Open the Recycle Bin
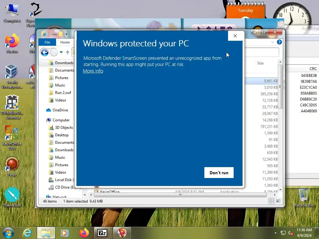The width and height of the screenshot is (319, 239). coord(303,198)
